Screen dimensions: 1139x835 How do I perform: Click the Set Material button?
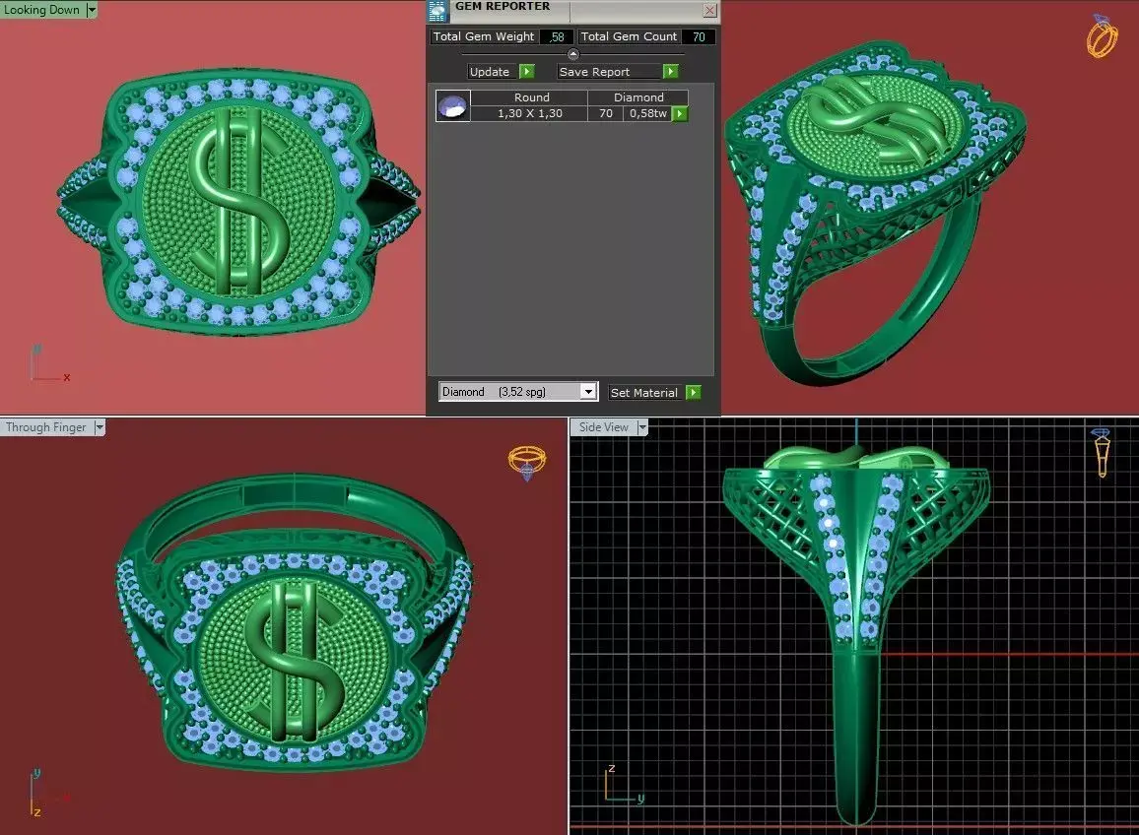(645, 392)
